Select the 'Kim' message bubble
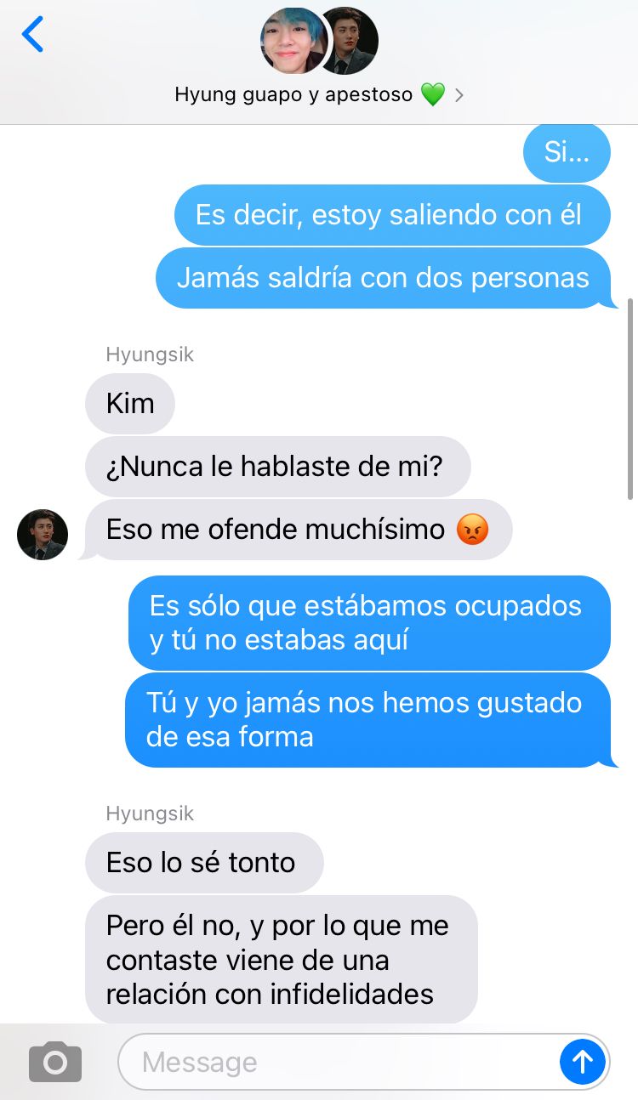Screen dimensions: 638x1100 tap(130, 404)
